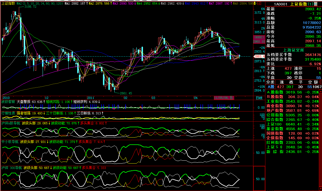Select the 行情性质 indicator label
The width and height of the screenshot is (322, 191).
[x=8, y=113]
